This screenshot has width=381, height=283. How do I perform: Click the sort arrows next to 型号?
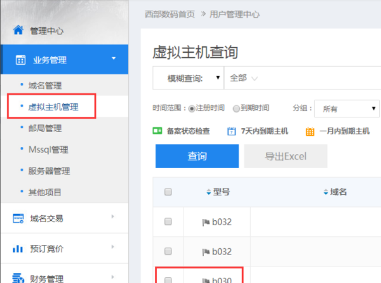pos(208,192)
